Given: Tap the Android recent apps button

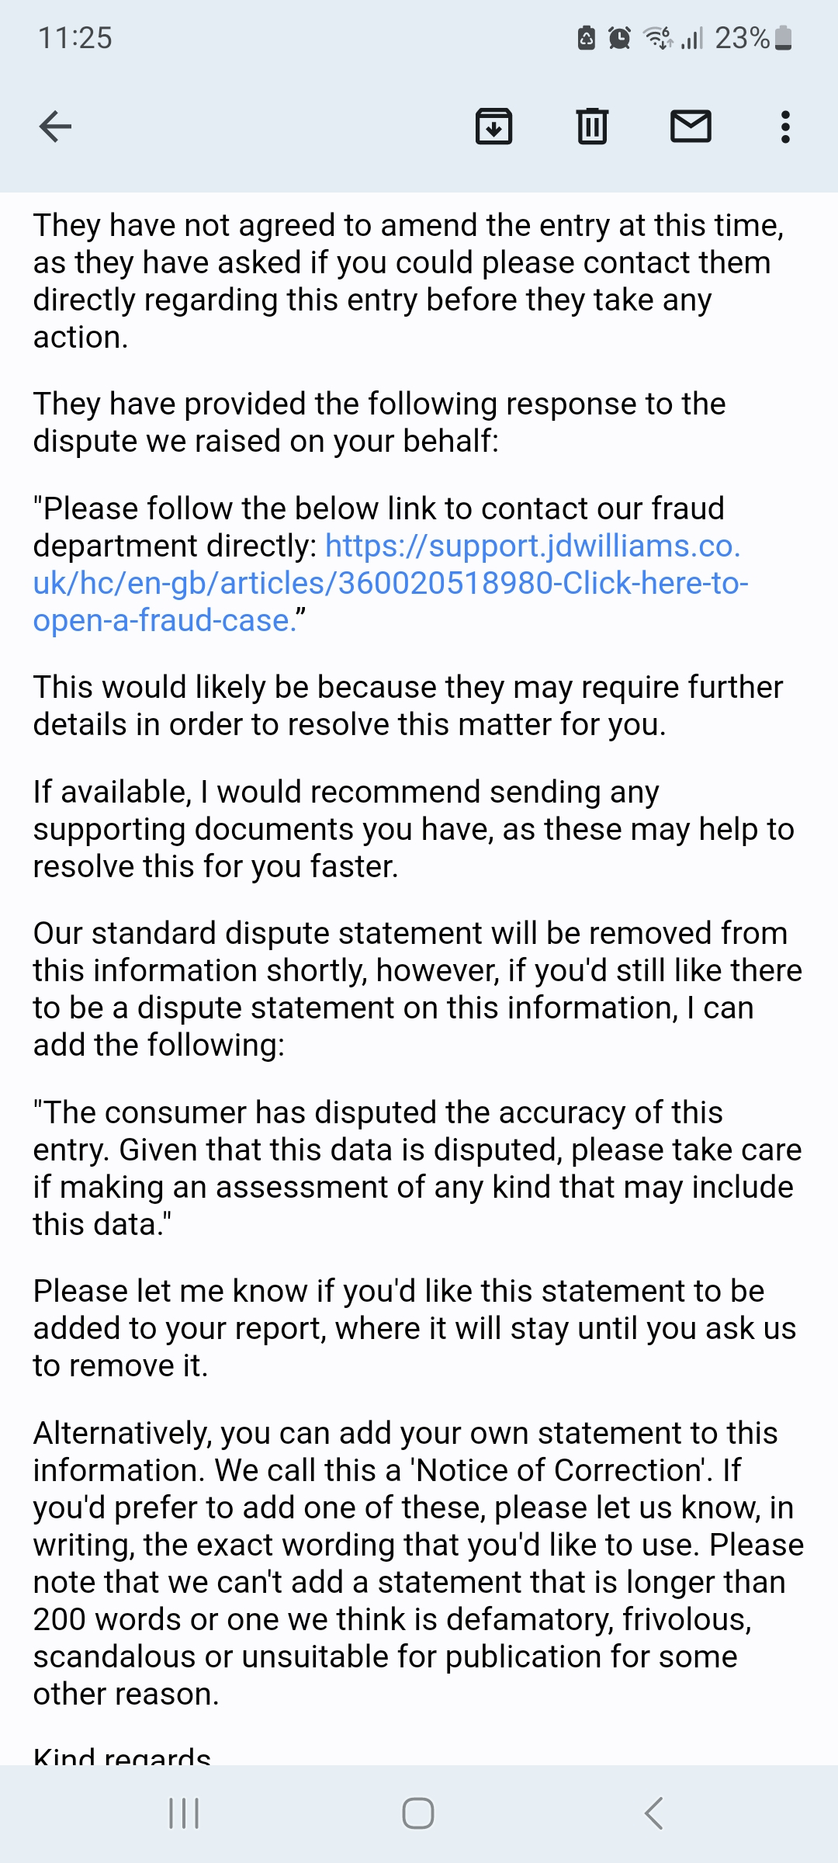Looking at the screenshot, I should point(184,1813).
